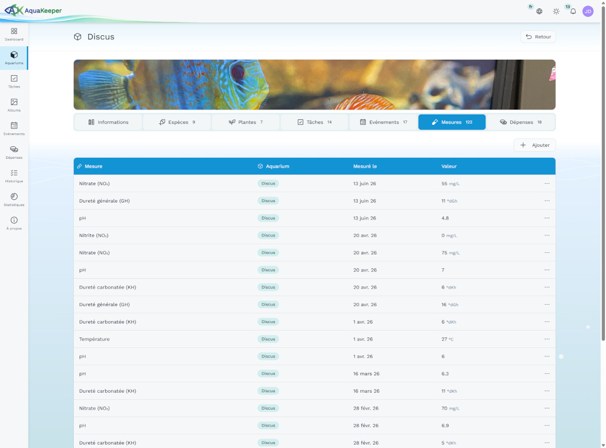Click the Aquarium column header
Viewport: 606px width, 448px height.
point(273,166)
